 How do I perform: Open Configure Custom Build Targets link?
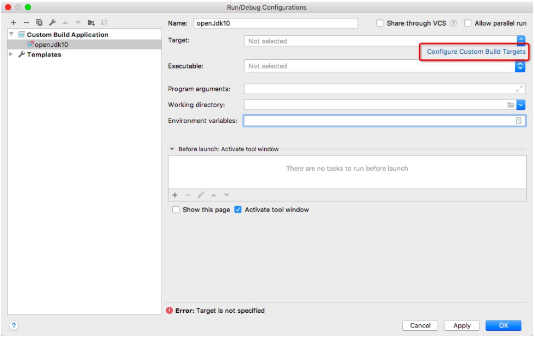point(476,52)
